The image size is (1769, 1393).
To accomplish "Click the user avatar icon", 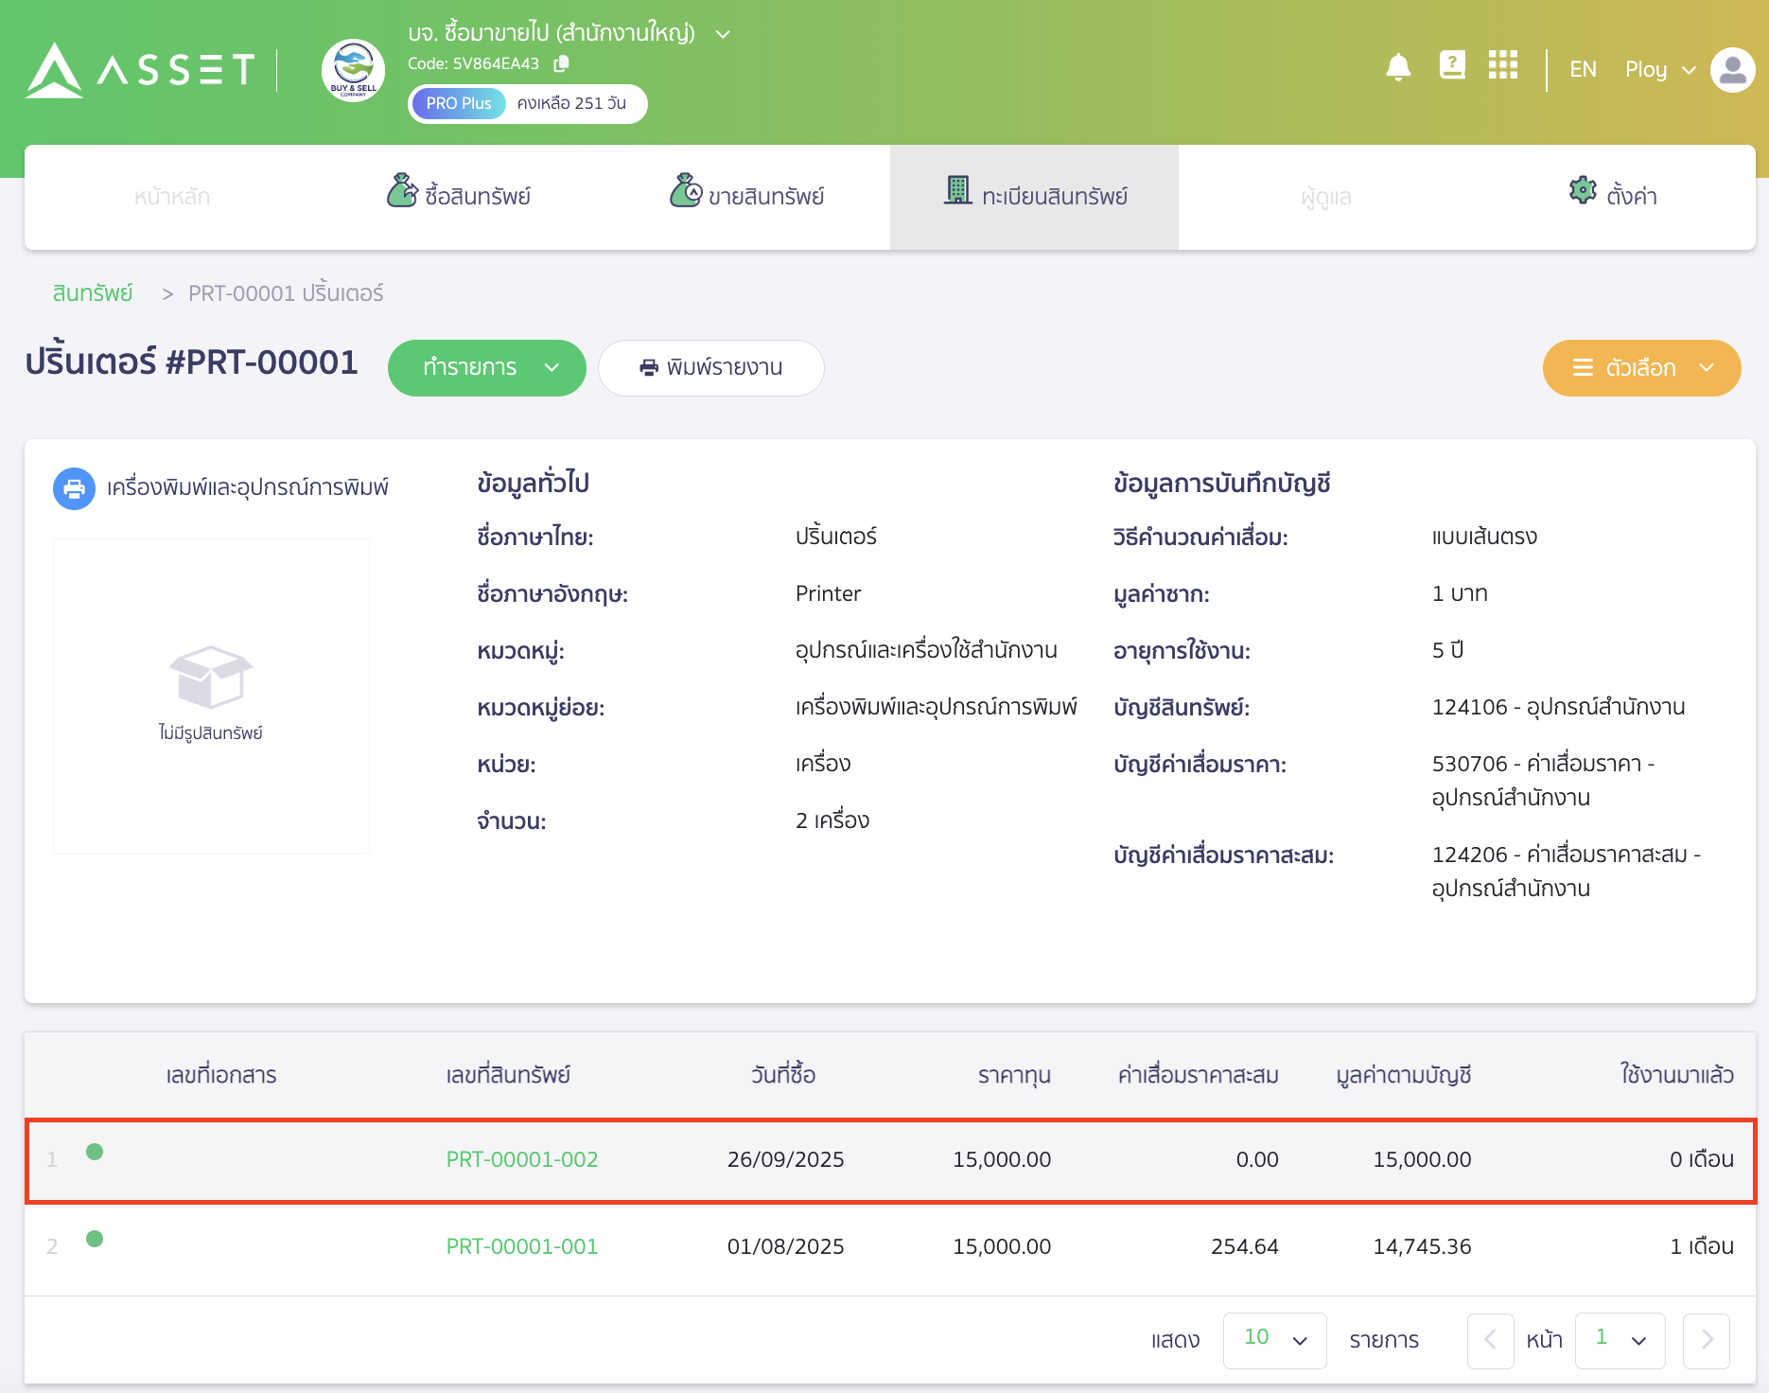I will (x=1732, y=69).
